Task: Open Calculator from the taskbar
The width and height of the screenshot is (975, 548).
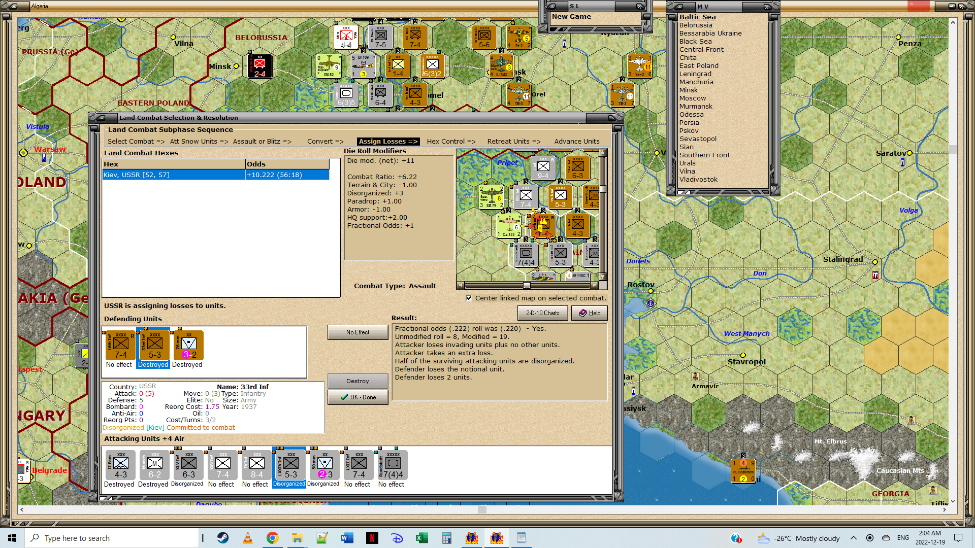Action: (x=447, y=538)
